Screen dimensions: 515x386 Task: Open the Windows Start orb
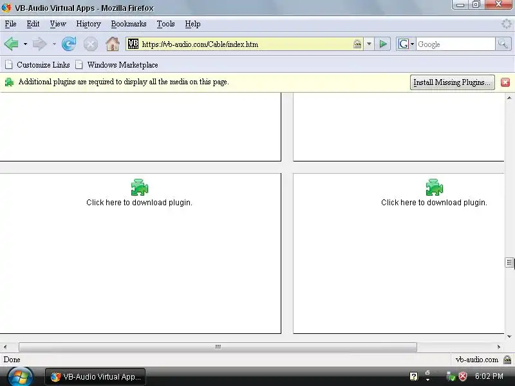20,377
